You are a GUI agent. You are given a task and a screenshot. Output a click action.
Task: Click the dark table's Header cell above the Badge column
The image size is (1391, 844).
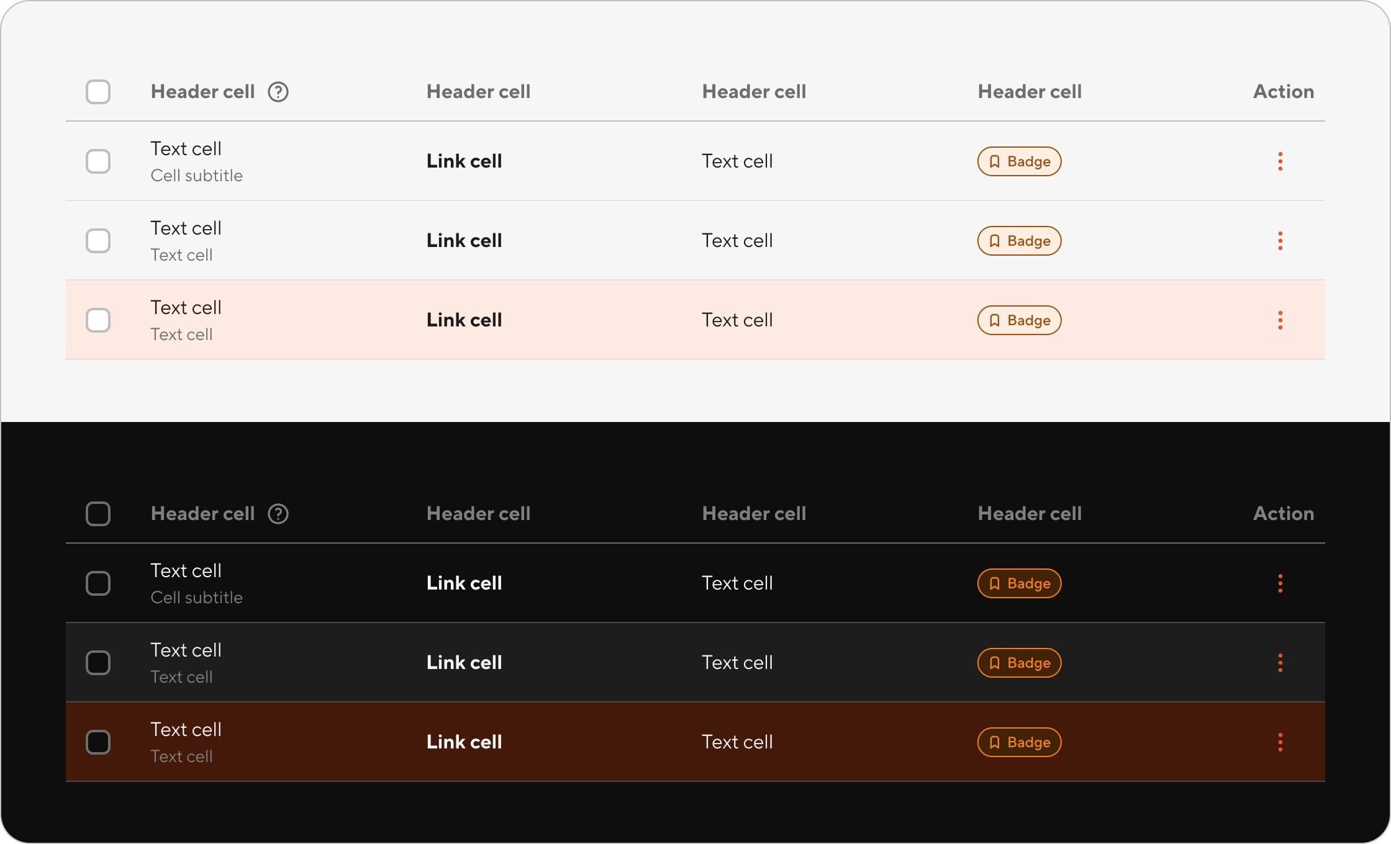(1030, 514)
